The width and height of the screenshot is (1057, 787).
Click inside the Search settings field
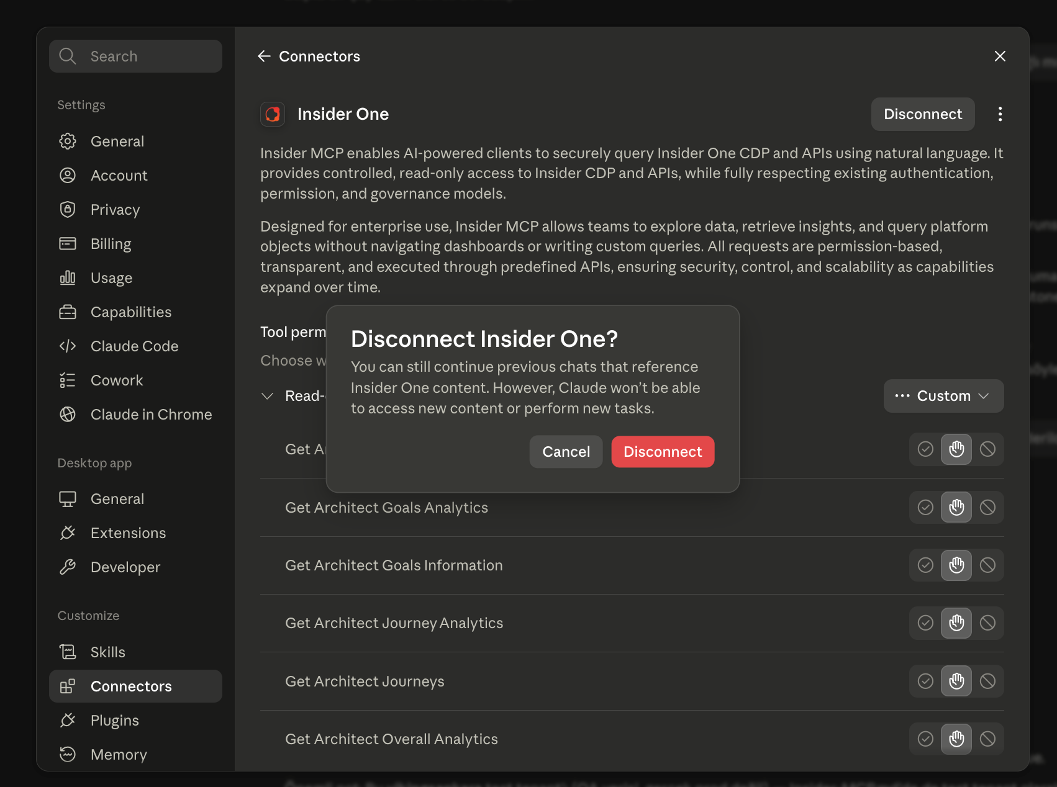pos(135,56)
